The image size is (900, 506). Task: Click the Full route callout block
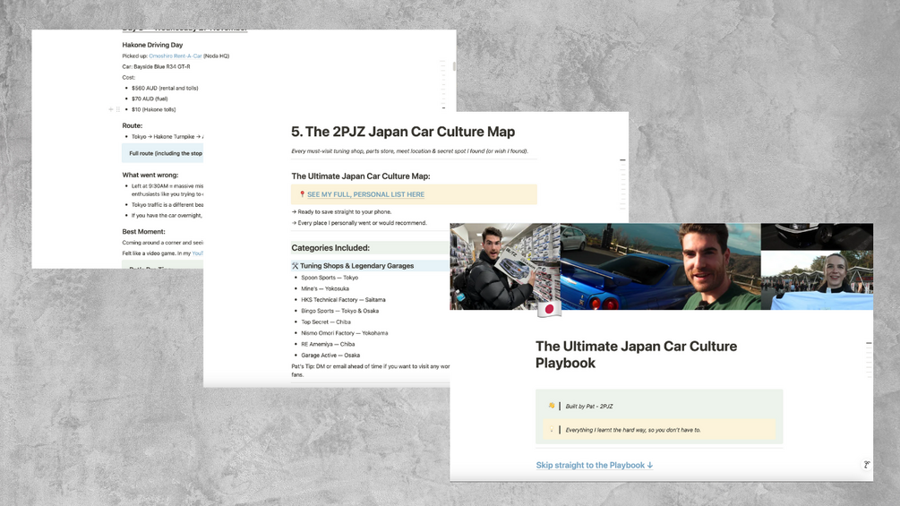coord(162,153)
